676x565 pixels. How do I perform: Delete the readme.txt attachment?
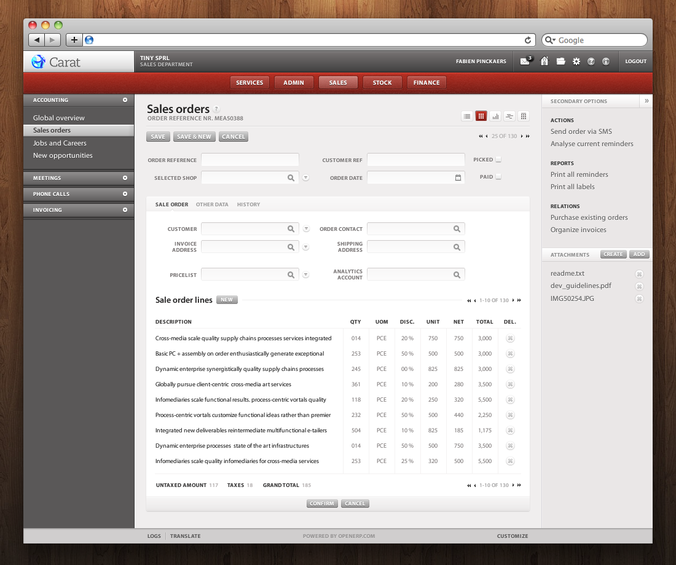(639, 274)
